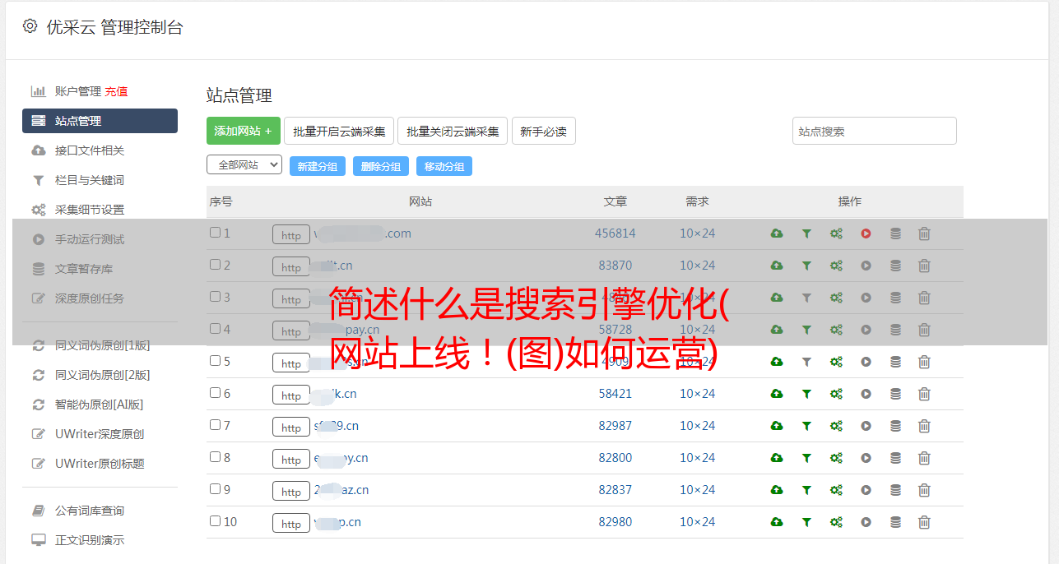This screenshot has height=564, width=1059.
Task: Click the 批量开启云端采集 button
Action: coord(339,131)
